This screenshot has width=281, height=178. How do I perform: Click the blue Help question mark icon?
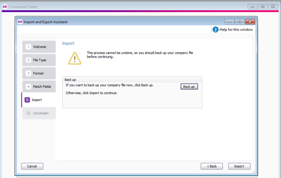coord(215,30)
